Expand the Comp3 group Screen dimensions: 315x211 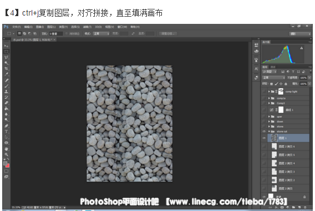269,103
